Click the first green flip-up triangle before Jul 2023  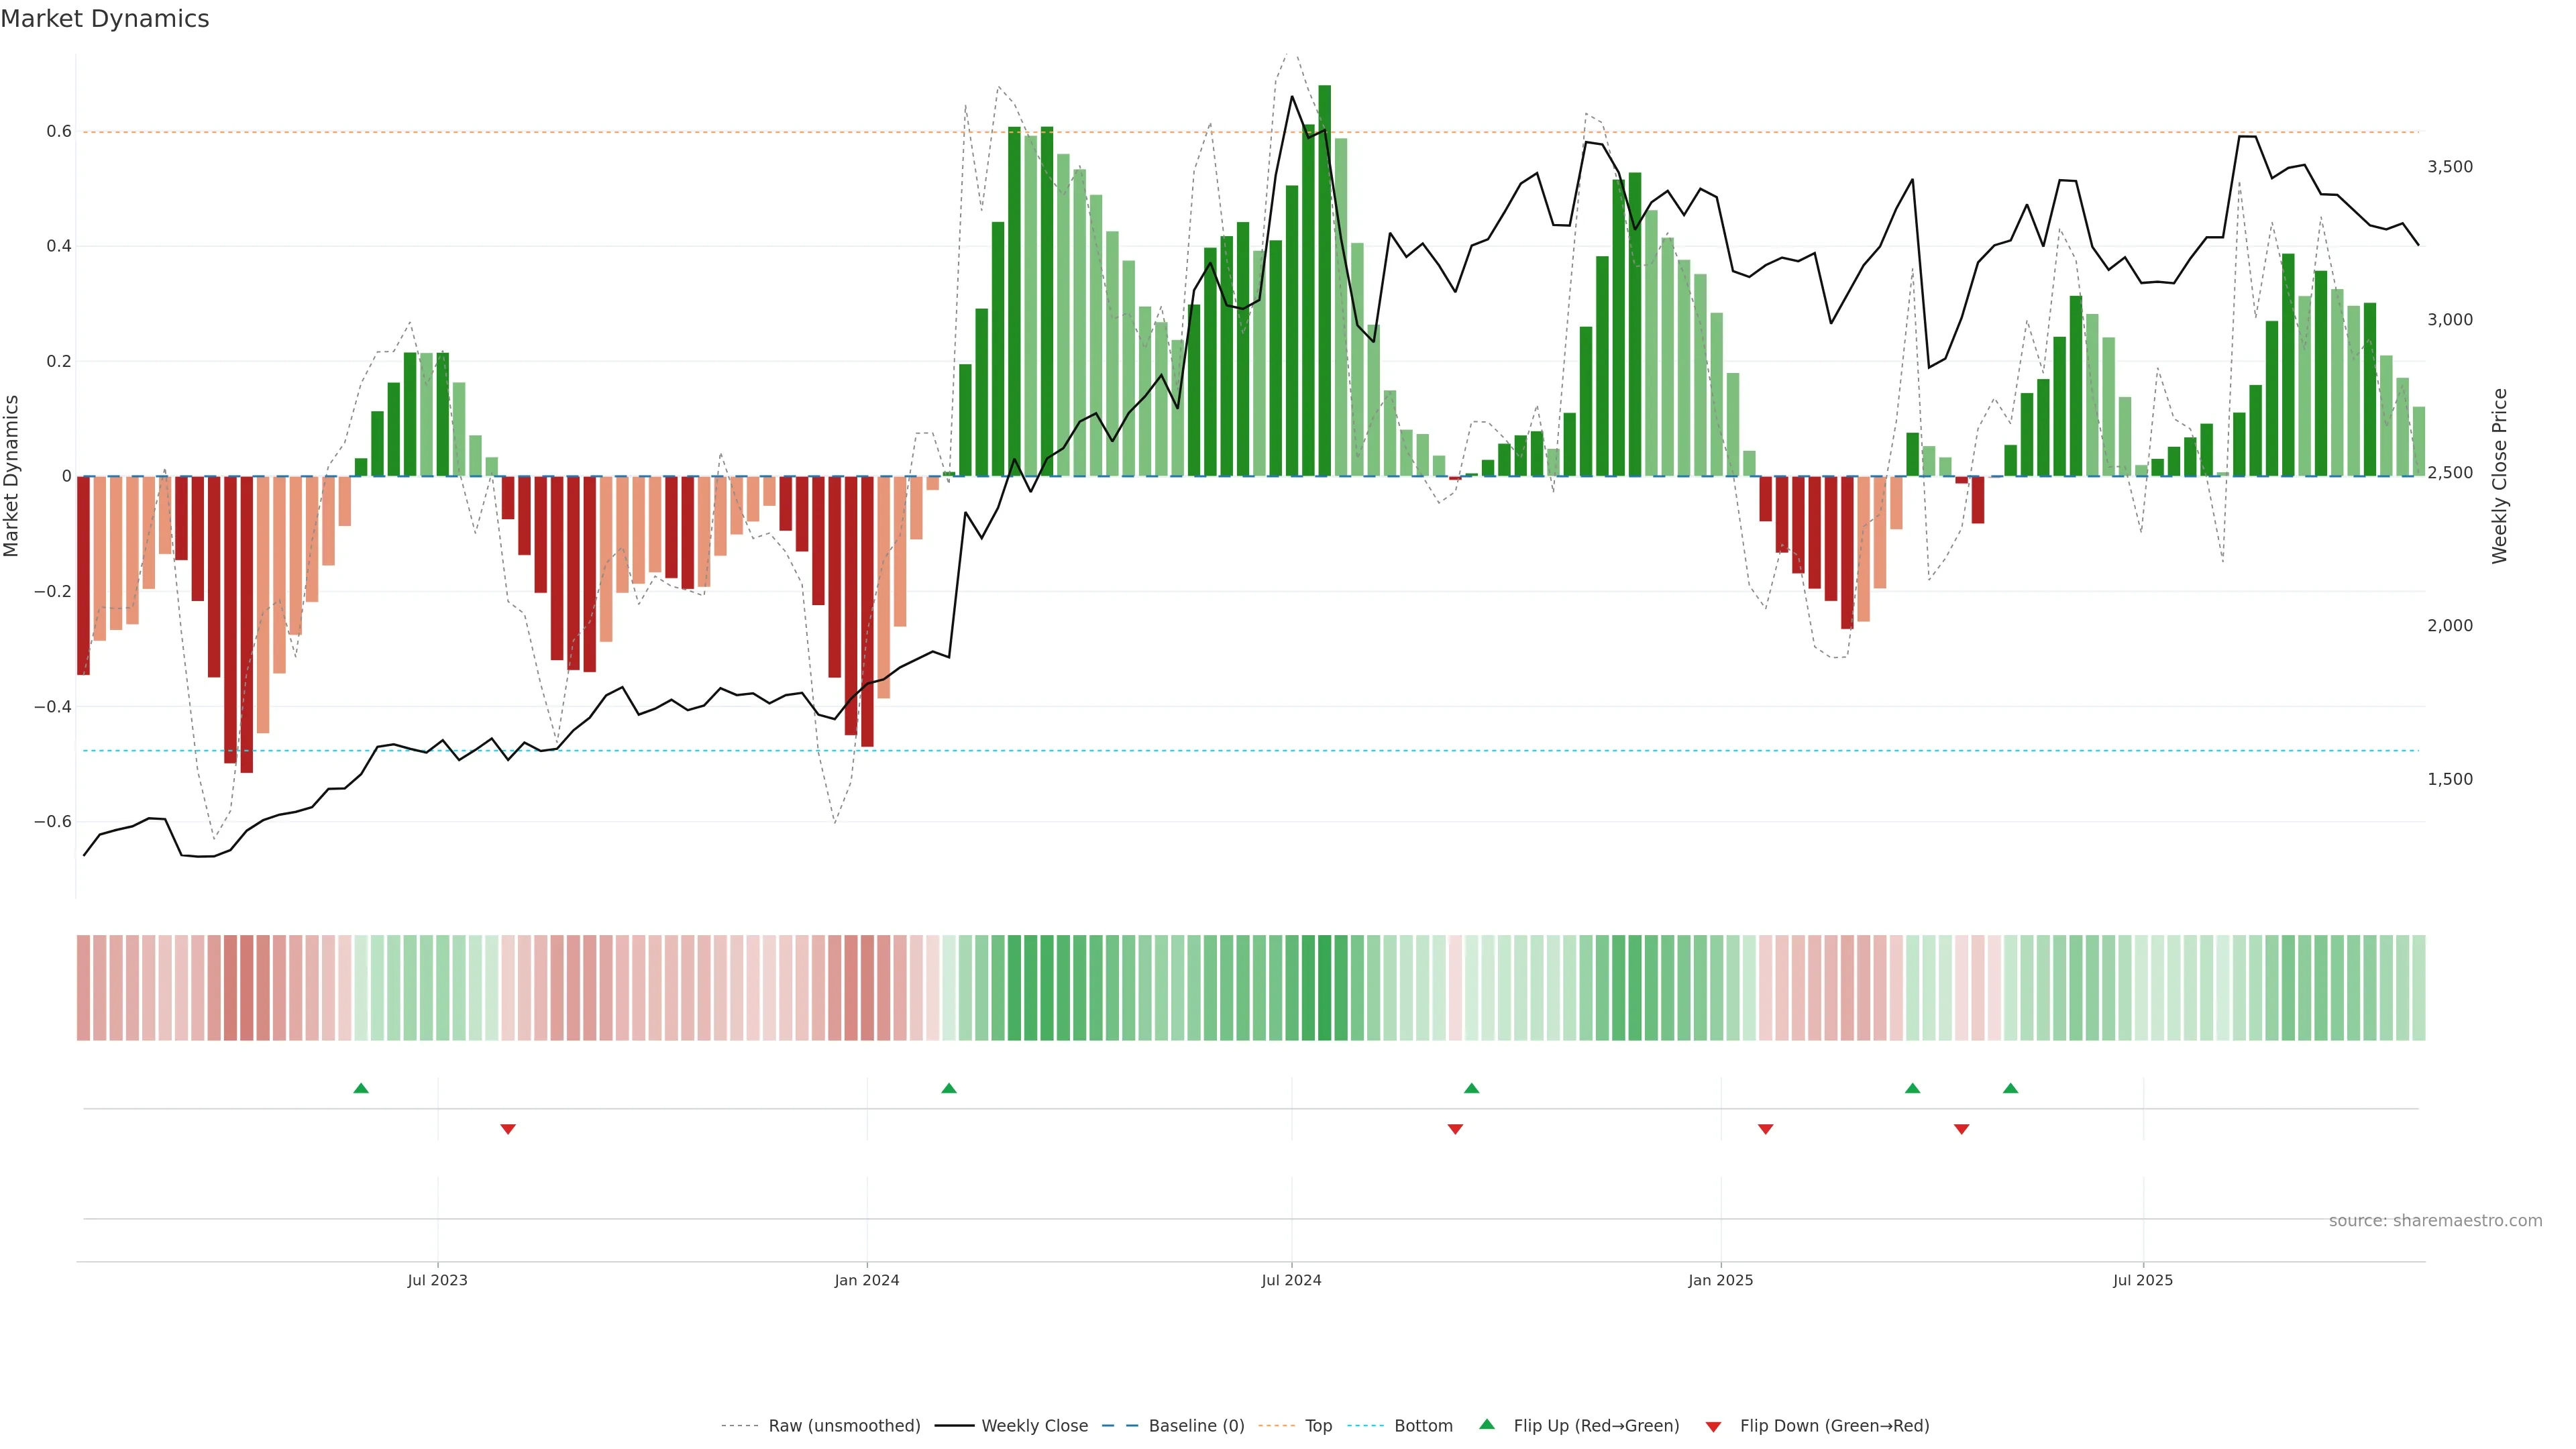tap(361, 1088)
